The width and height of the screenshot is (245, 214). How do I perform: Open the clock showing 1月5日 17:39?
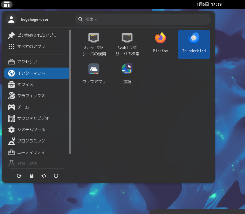click(x=209, y=4)
